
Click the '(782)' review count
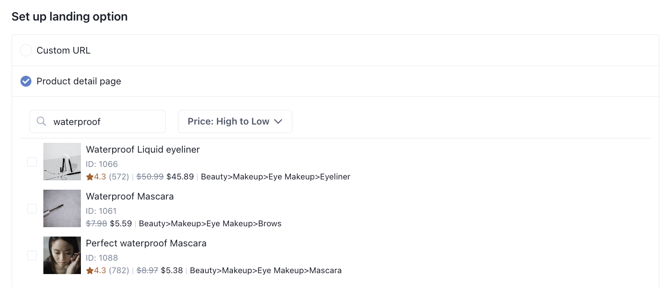click(119, 270)
